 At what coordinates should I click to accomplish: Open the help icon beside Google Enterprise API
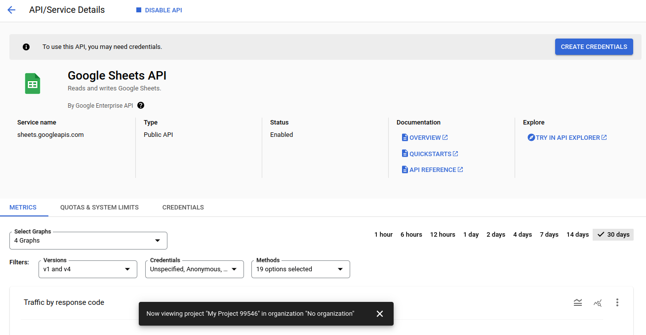click(x=141, y=105)
